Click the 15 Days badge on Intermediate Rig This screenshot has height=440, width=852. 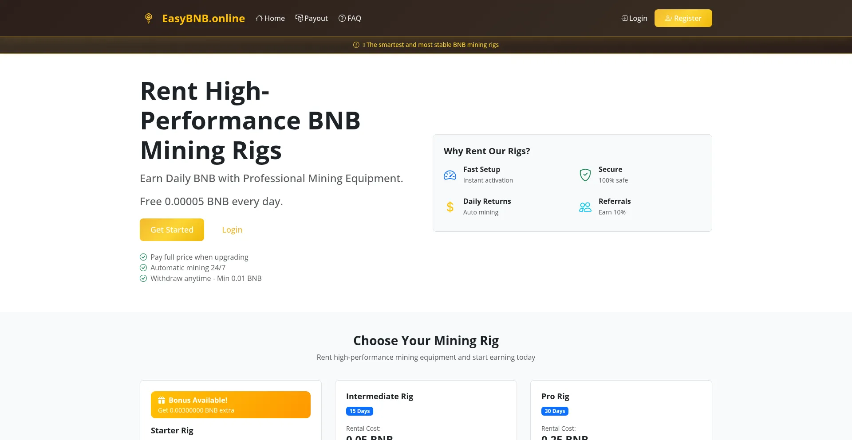(359, 411)
